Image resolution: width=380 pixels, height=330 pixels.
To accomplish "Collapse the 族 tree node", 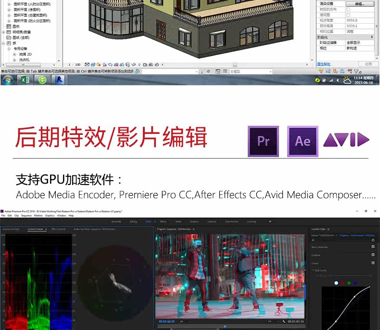I will (3, 43).
